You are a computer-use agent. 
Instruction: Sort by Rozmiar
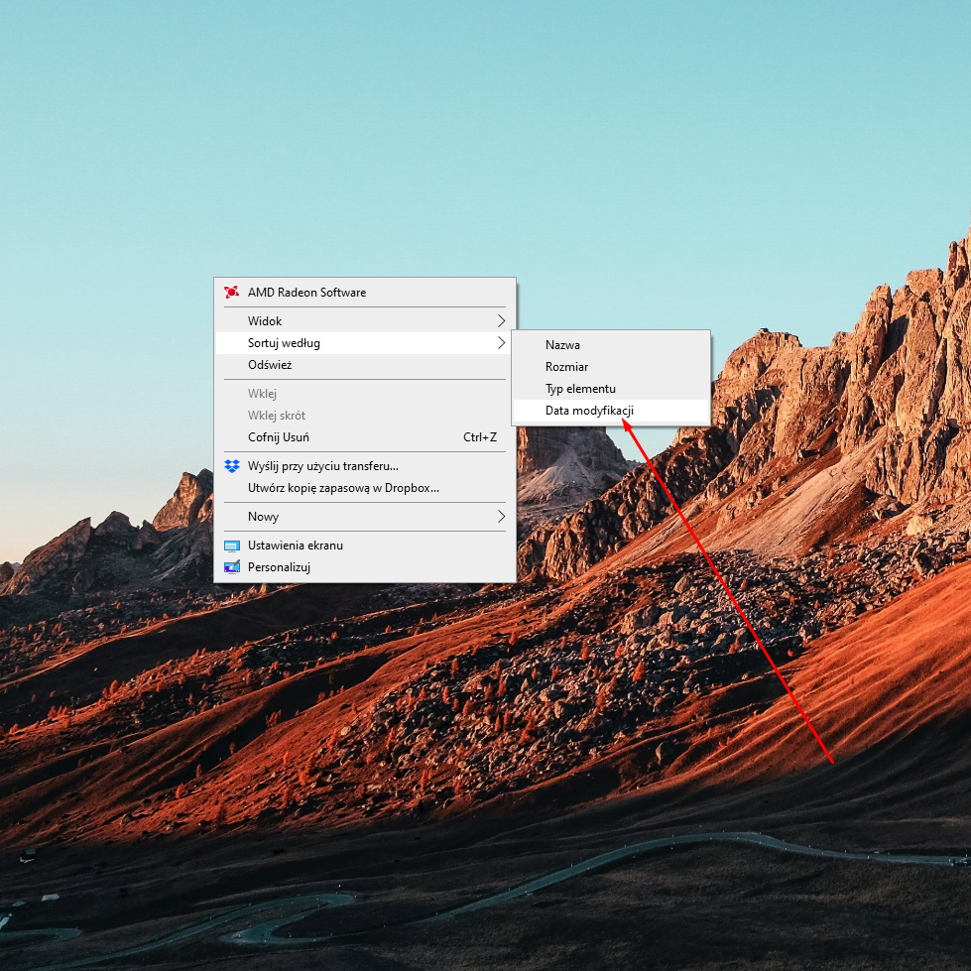566,367
